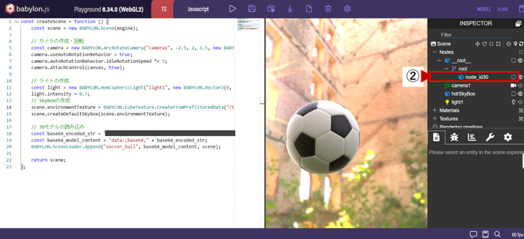524x239 pixels.
Task: Toggle eye icon on camera1 row
Action: 520,85
